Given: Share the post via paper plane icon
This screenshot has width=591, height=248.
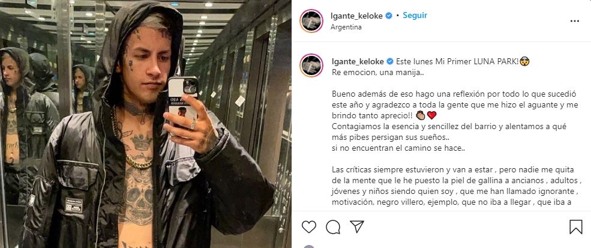Looking at the screenshot, I should (x=356, y=226).
